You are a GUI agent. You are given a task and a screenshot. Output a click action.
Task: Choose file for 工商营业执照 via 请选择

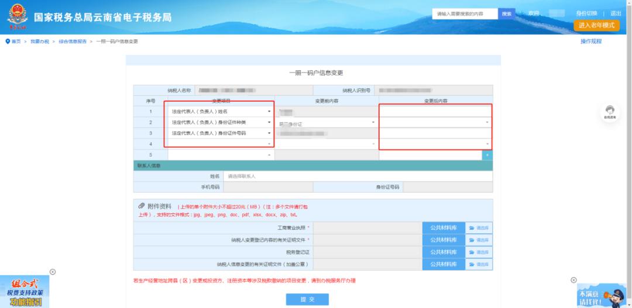click(x=479, y=228)
